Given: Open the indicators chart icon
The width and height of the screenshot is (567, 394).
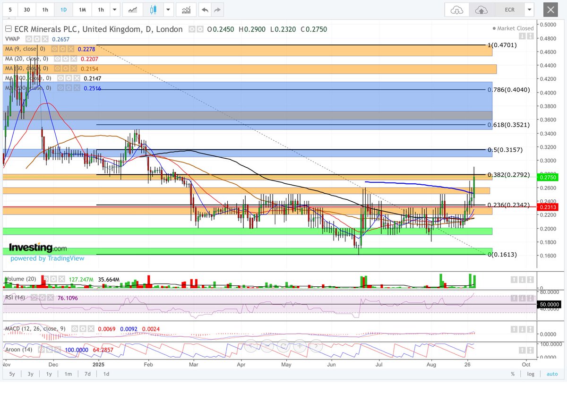Looking at the screenshot, I should pos(187,9).
